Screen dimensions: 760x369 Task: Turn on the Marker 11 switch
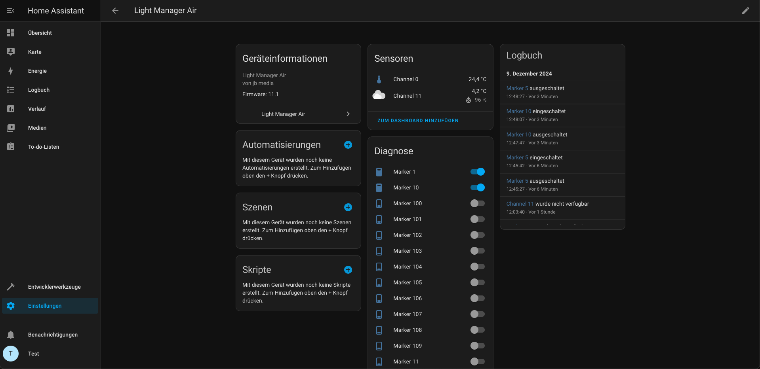click(x=478, y=361)
